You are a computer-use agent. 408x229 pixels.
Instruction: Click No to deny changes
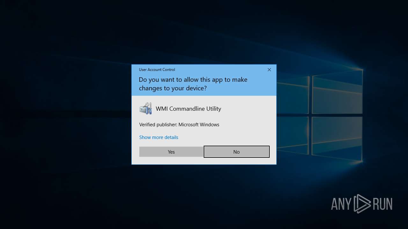pyautogui.click(x=237, y=152)
